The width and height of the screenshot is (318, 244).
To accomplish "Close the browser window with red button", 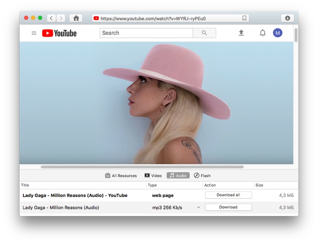I will pos(26,18).
